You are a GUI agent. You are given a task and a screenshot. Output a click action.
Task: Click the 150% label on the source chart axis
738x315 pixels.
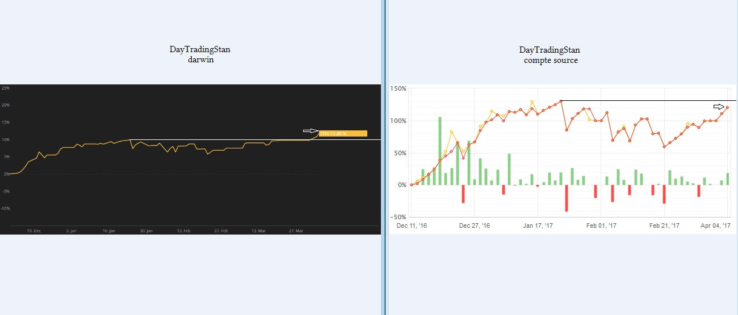point(398,88)
